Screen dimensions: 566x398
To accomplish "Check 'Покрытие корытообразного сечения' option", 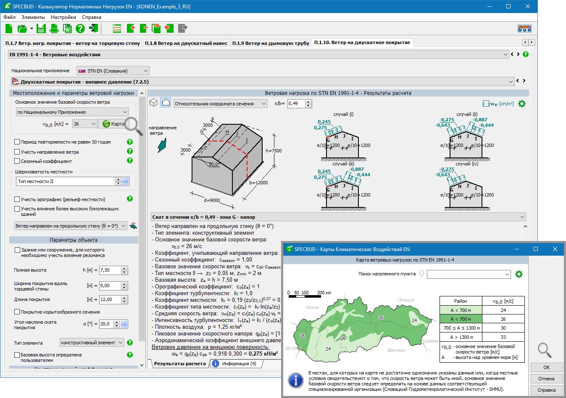I will tap(17, 312).
